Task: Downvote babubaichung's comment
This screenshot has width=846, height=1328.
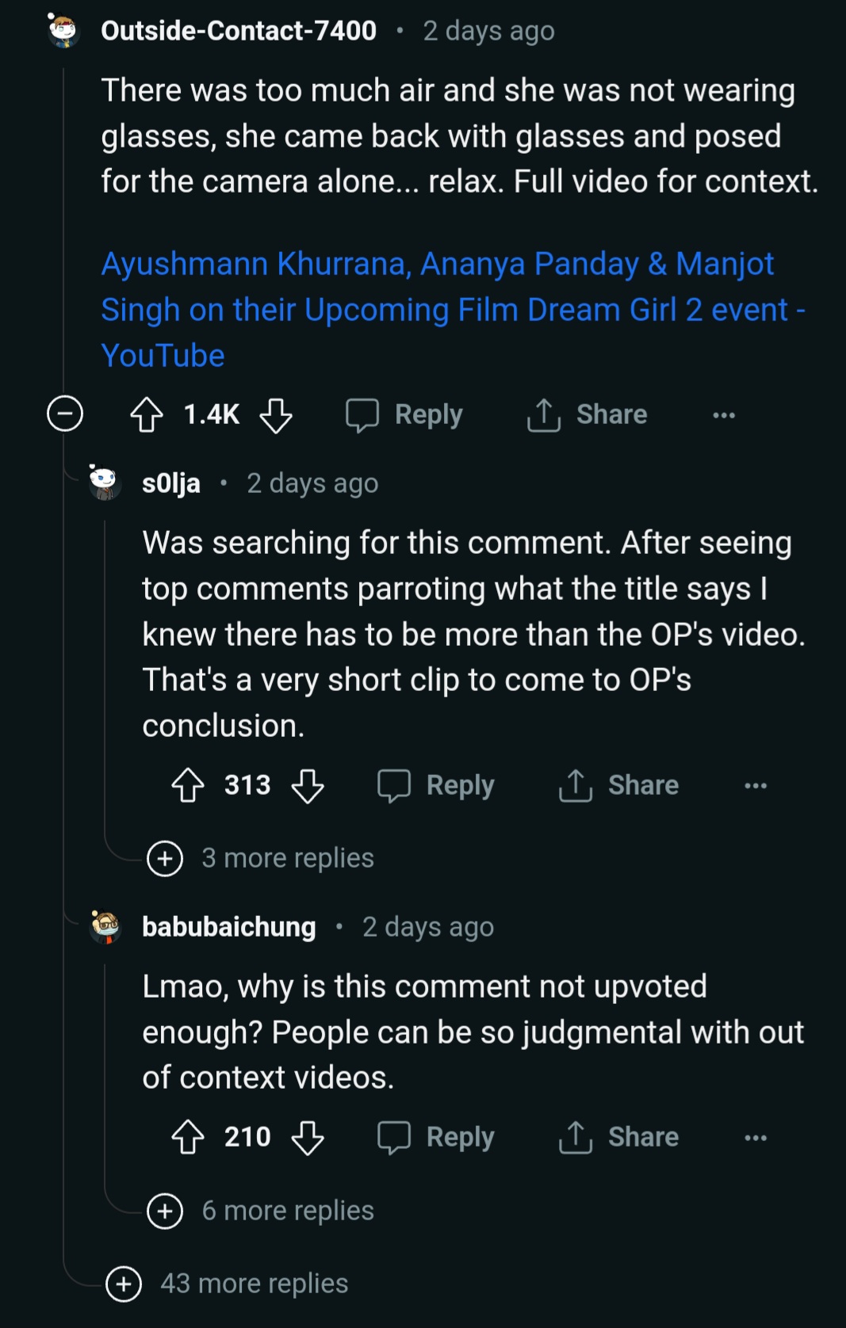Action: [308, 1137]
